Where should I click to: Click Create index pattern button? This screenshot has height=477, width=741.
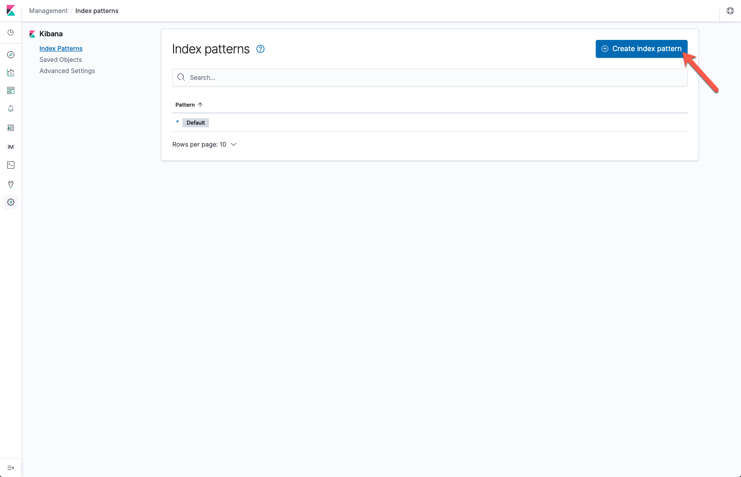641,49
